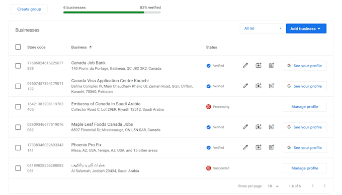Click the Business column header
This screenshot has height=195, width=342.
coord(79,47)
